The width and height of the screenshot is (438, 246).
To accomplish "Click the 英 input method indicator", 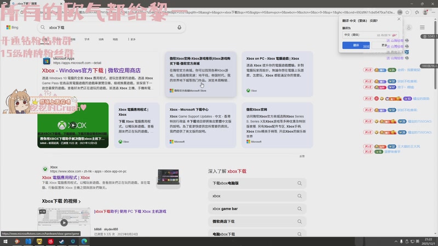I will point(418,242).
